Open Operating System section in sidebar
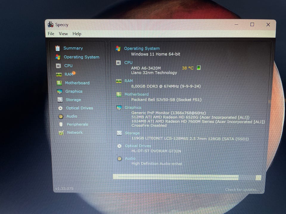The height and width of the screenshot is (214, 286). [82, 57]
